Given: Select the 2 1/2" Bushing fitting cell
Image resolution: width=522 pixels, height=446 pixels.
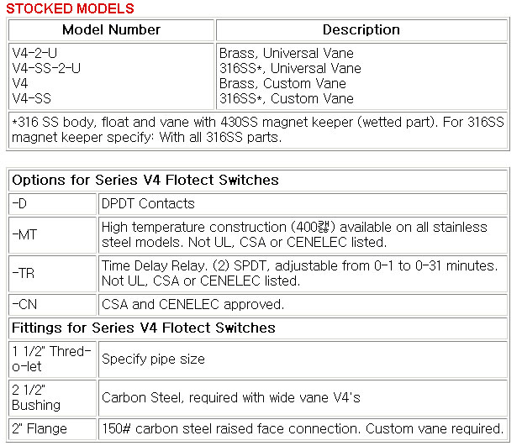Looking at the screenshot, I should [x=53, y=398].
